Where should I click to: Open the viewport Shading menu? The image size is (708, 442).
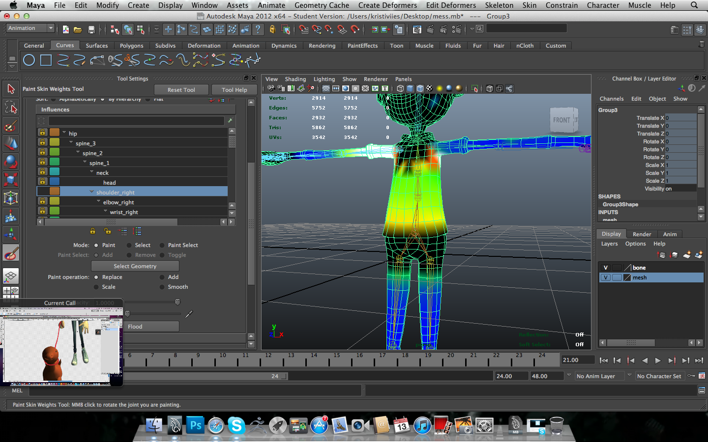[x=295, y=79]
